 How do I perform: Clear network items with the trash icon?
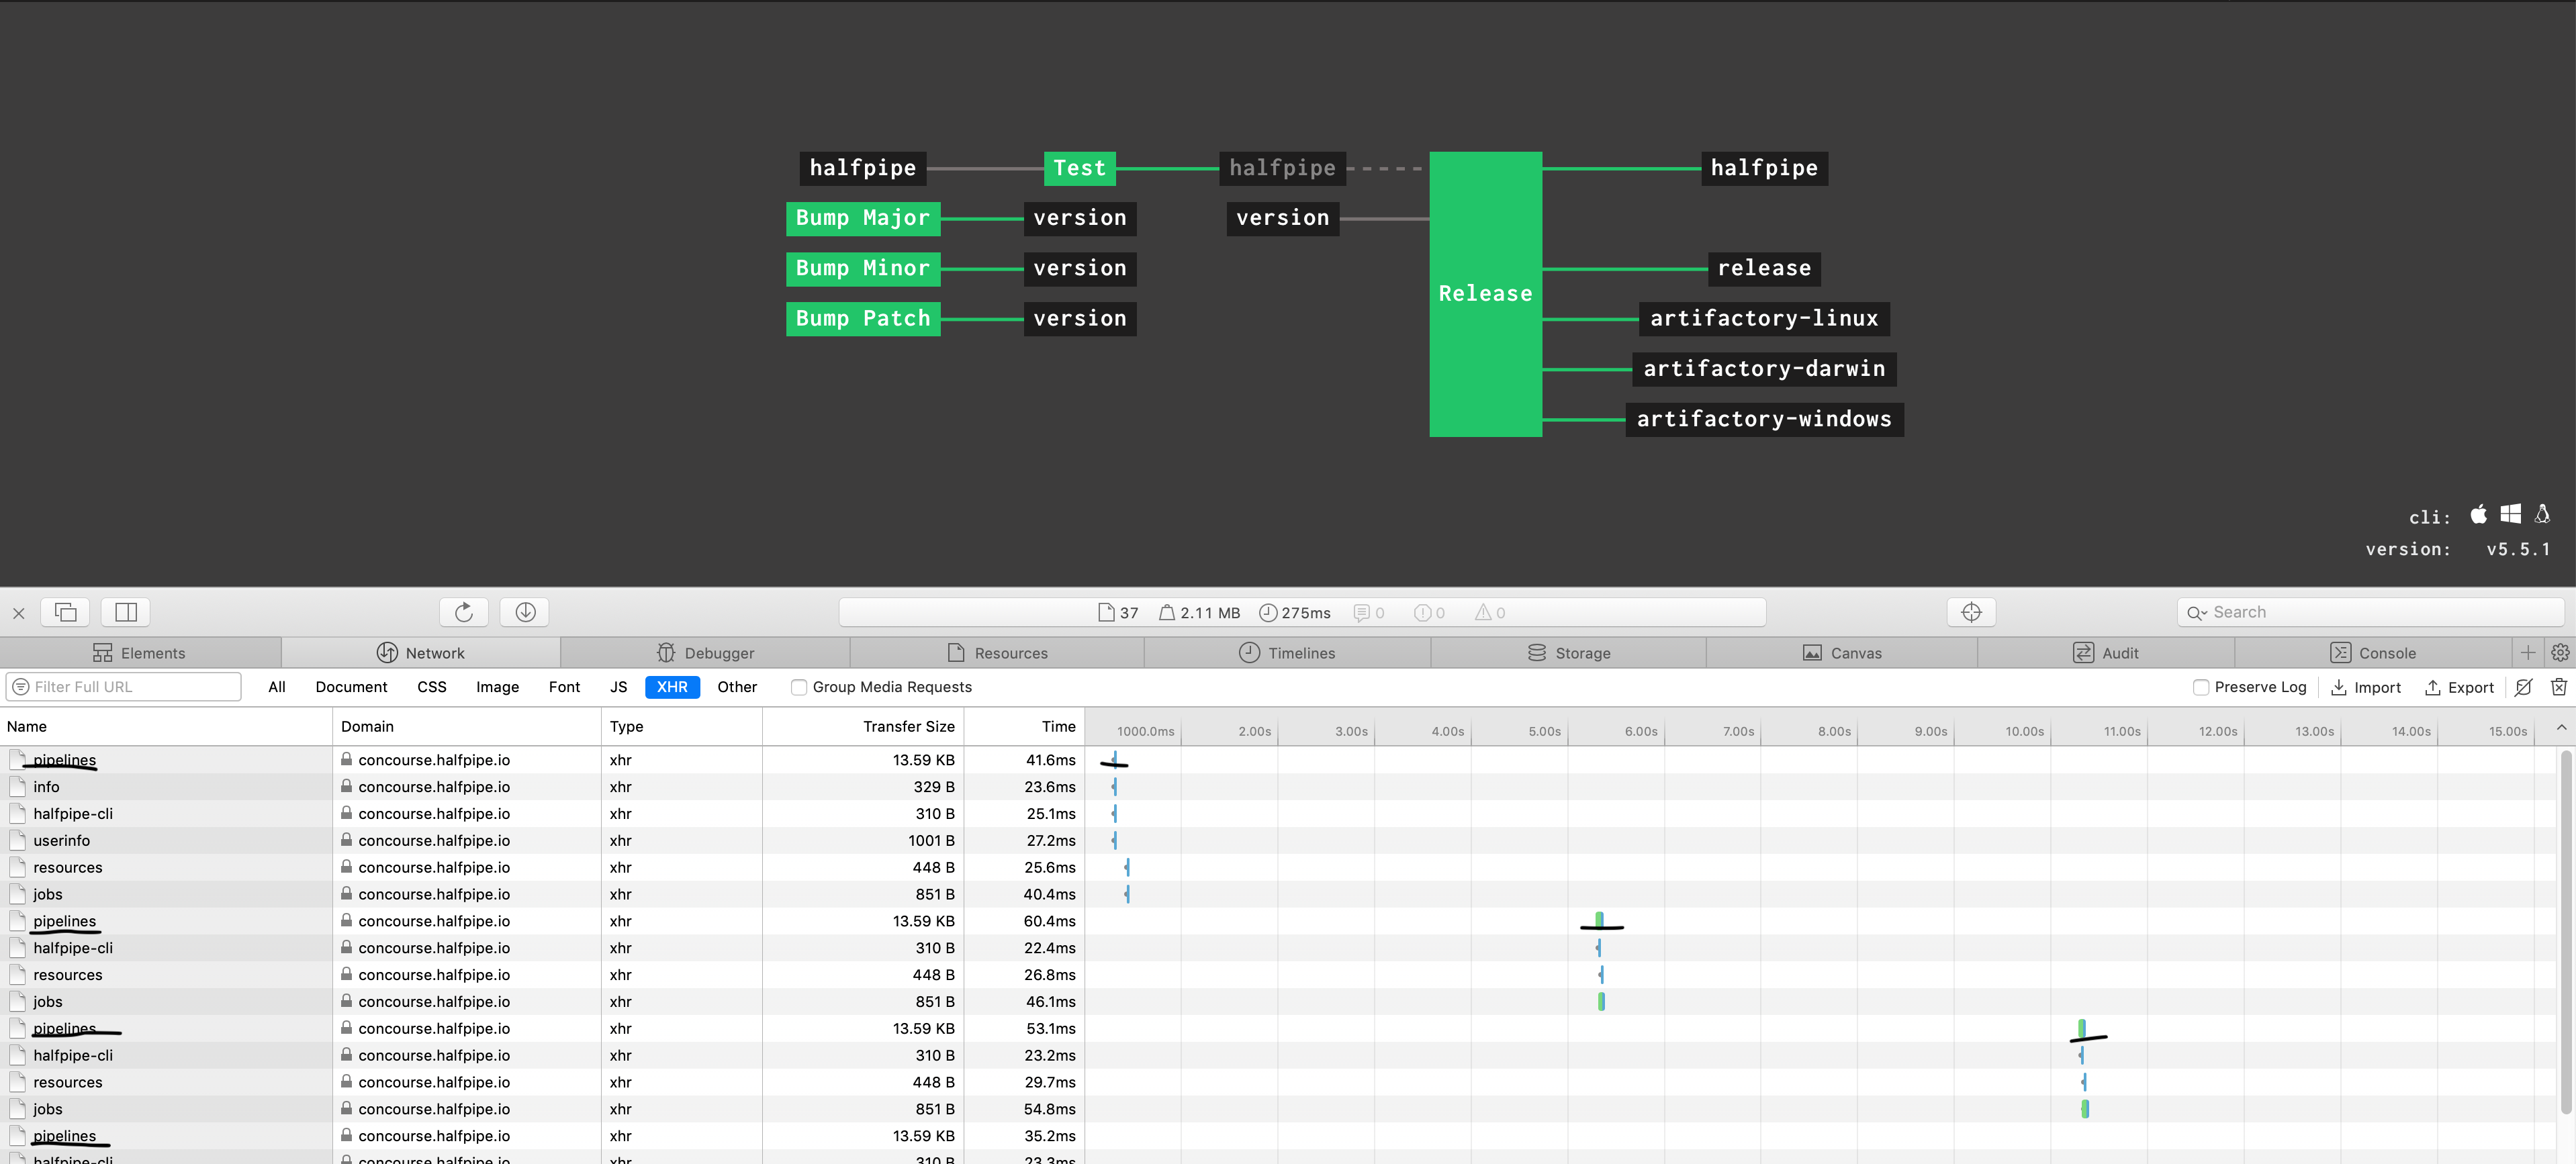point(2559,687)
